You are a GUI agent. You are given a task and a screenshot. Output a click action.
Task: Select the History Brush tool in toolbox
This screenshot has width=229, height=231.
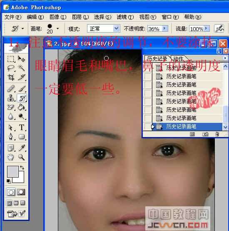click(22, 98)
